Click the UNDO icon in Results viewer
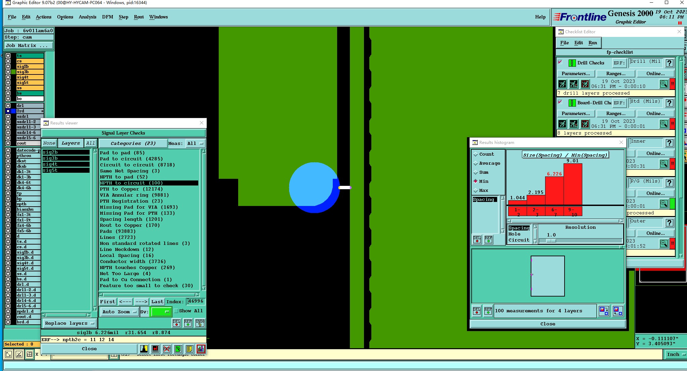687x371 pixels. tap(200, 323)
